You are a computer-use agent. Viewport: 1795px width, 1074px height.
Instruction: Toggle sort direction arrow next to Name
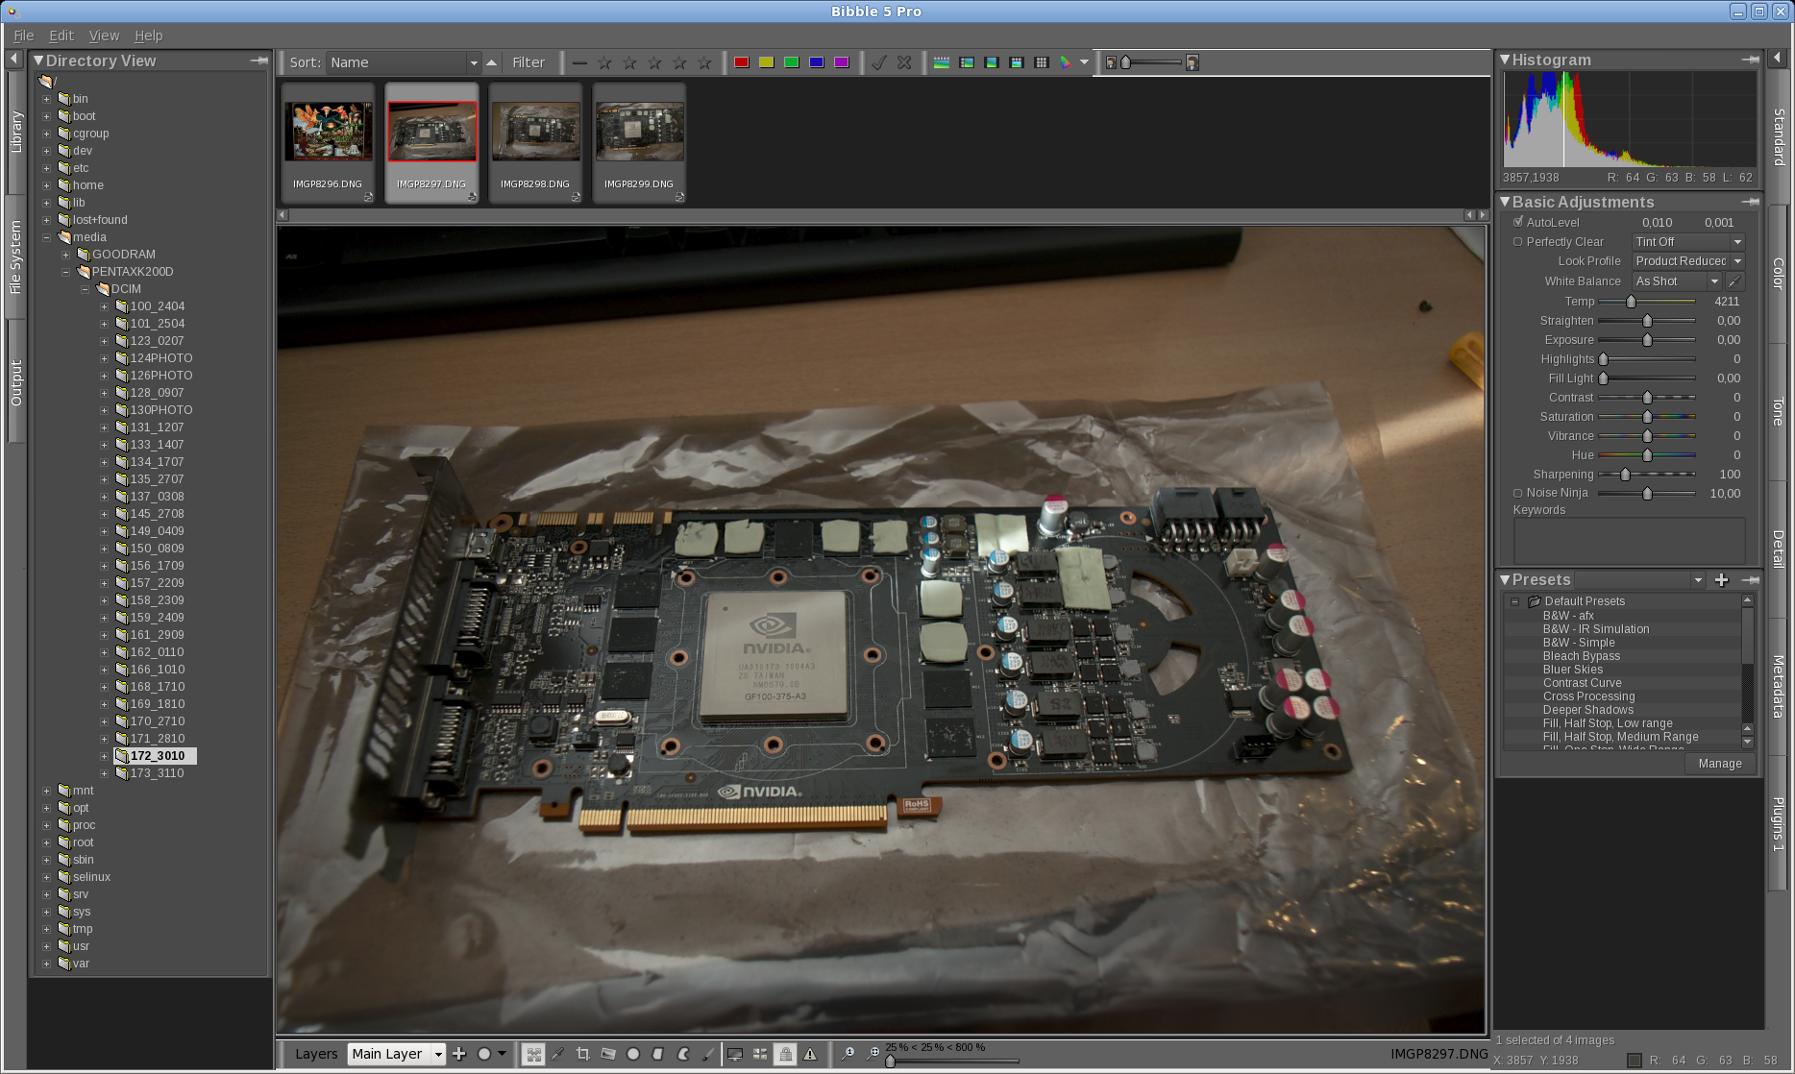pyautogui.click(x=492, y=62)
